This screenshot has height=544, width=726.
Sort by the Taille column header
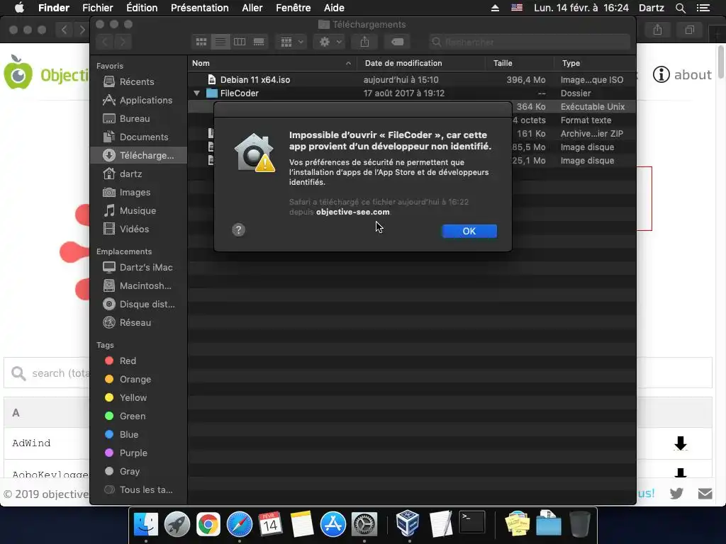coord(520,63)
